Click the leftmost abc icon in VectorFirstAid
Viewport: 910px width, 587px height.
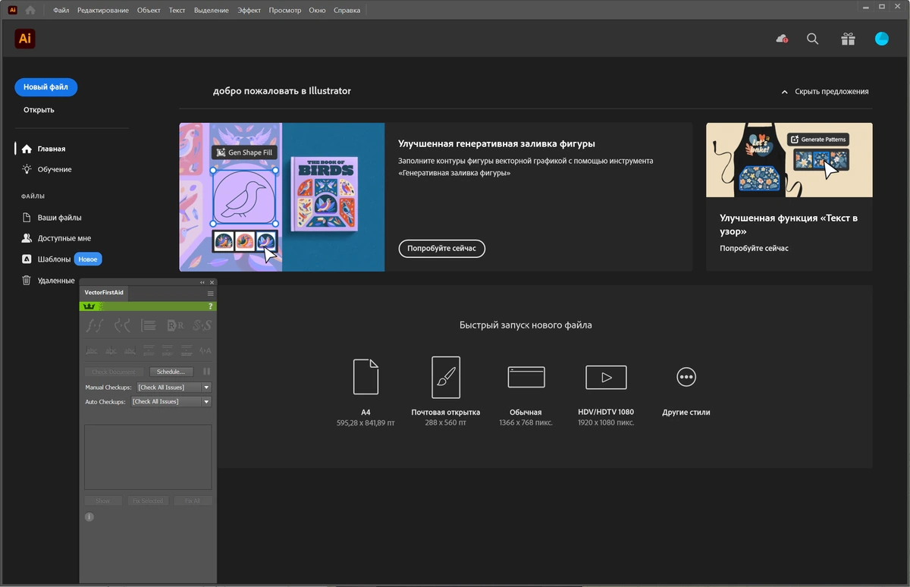click(92, 350)
